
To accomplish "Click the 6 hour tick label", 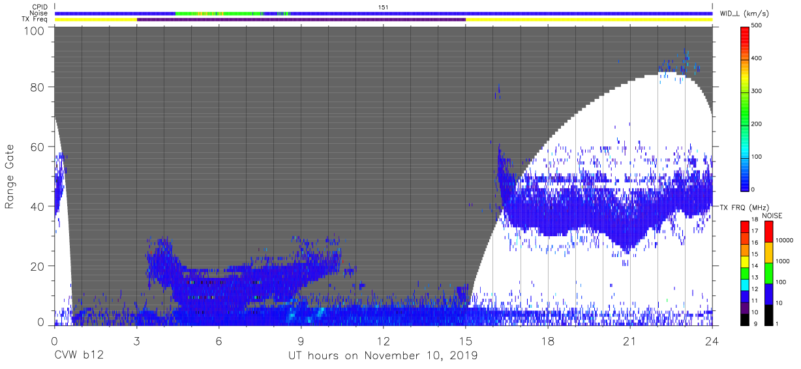I will tap(219, 341).
